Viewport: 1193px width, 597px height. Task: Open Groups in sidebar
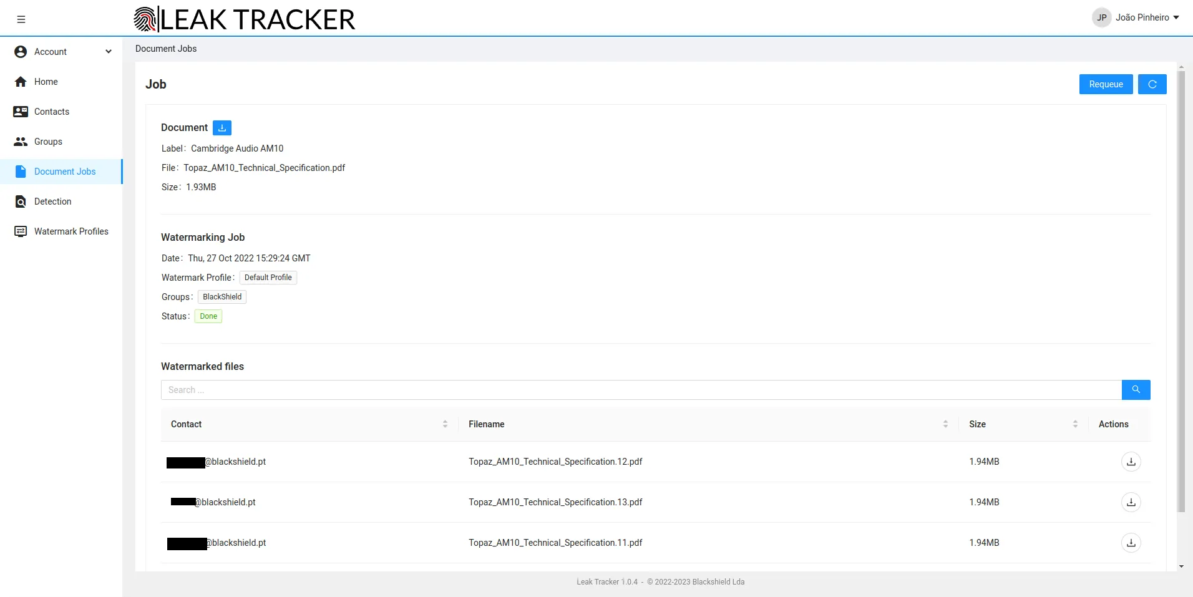(x=61, y=142)
